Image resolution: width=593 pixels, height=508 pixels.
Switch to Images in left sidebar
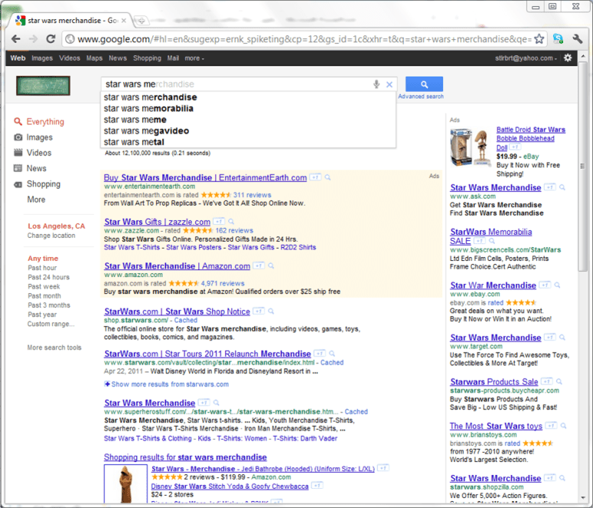tap(39, 138)
